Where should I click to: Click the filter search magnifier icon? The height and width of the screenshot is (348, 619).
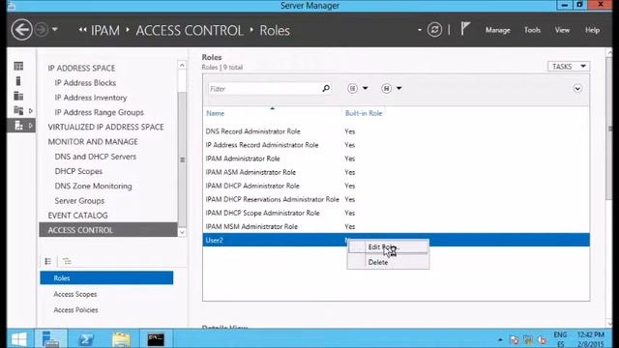[x=326, y=88]
